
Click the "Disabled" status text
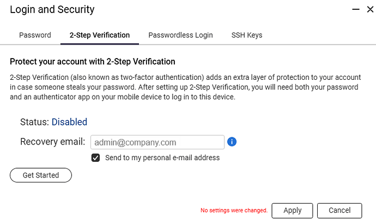point(69,122)
